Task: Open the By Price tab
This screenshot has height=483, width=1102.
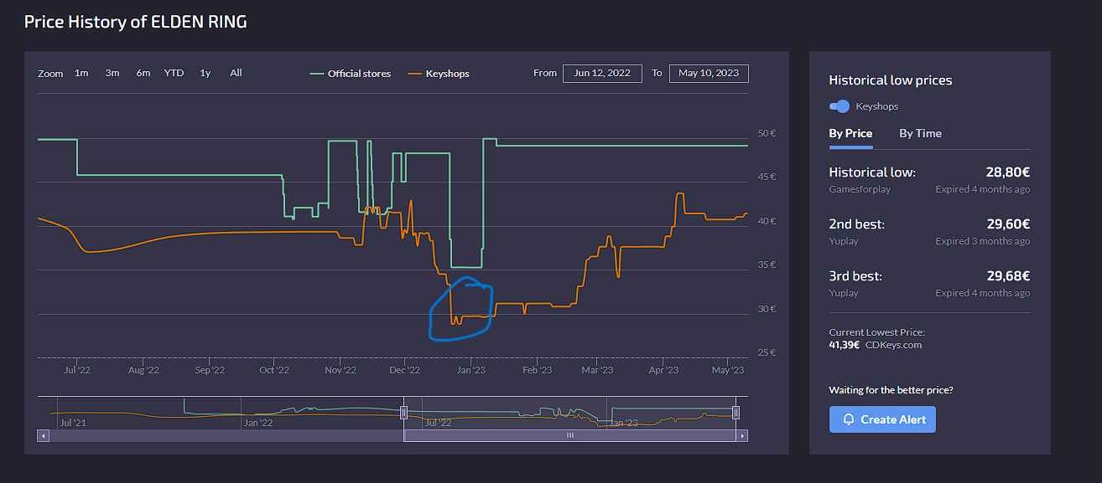Action: pos(850,133)
